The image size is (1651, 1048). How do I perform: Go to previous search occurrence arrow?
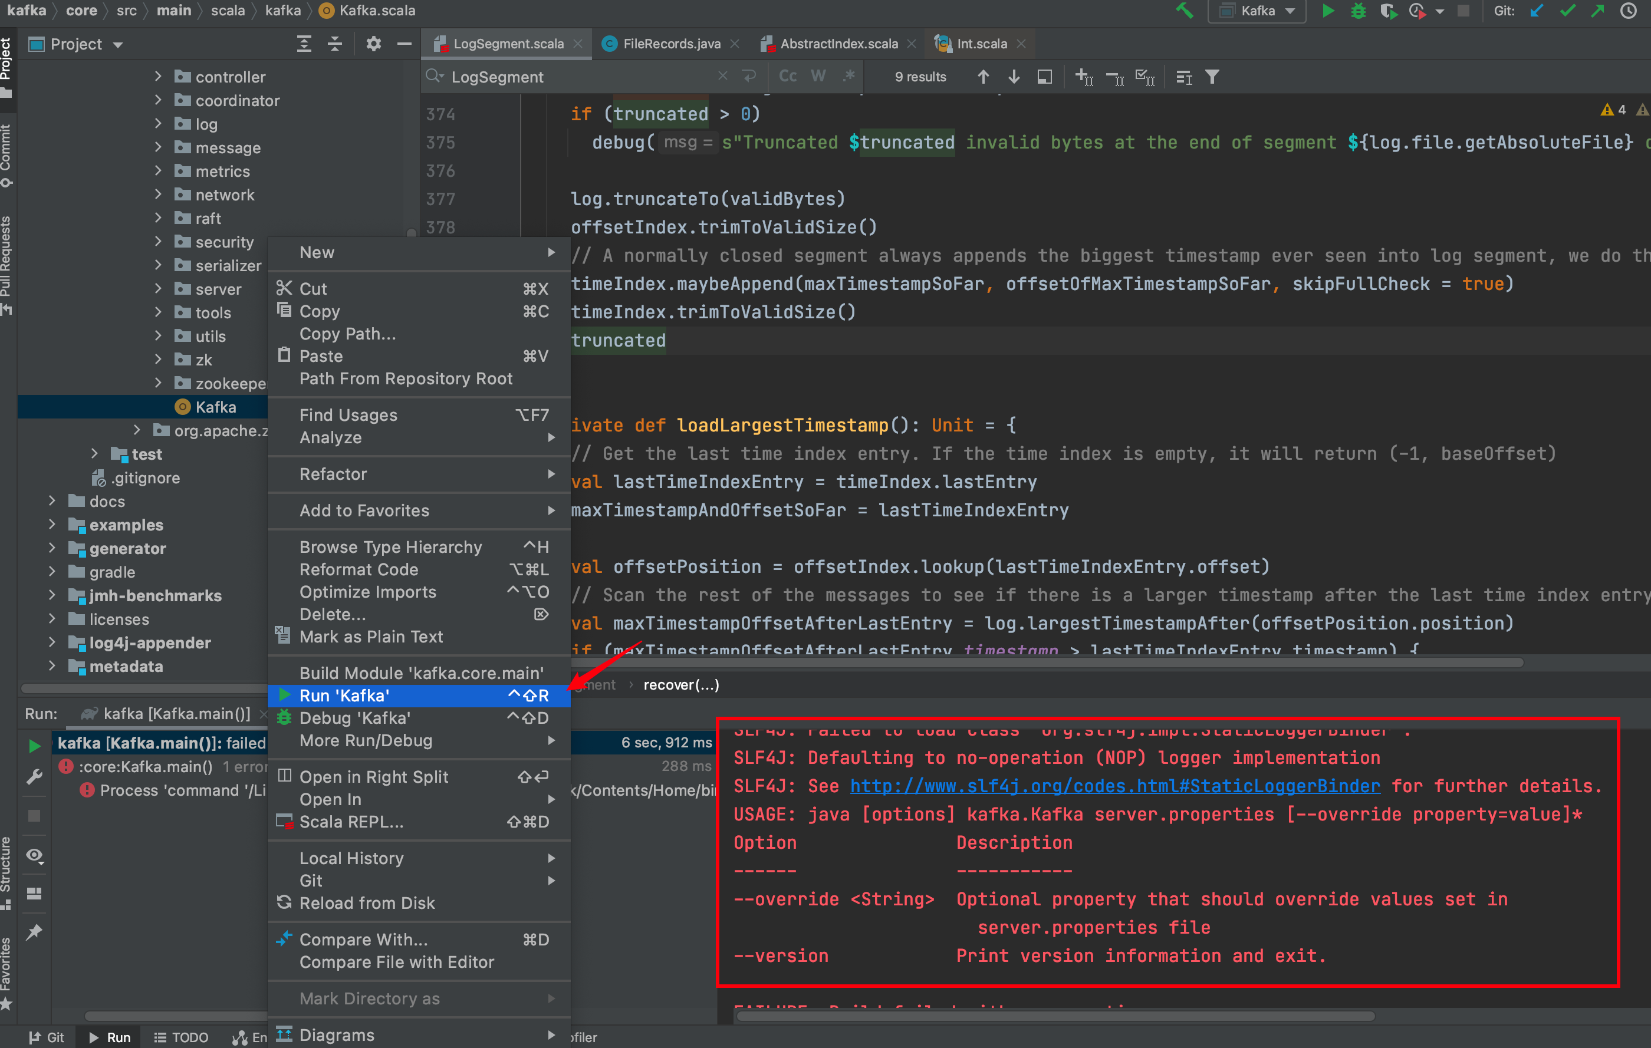(x=983, y=77)
